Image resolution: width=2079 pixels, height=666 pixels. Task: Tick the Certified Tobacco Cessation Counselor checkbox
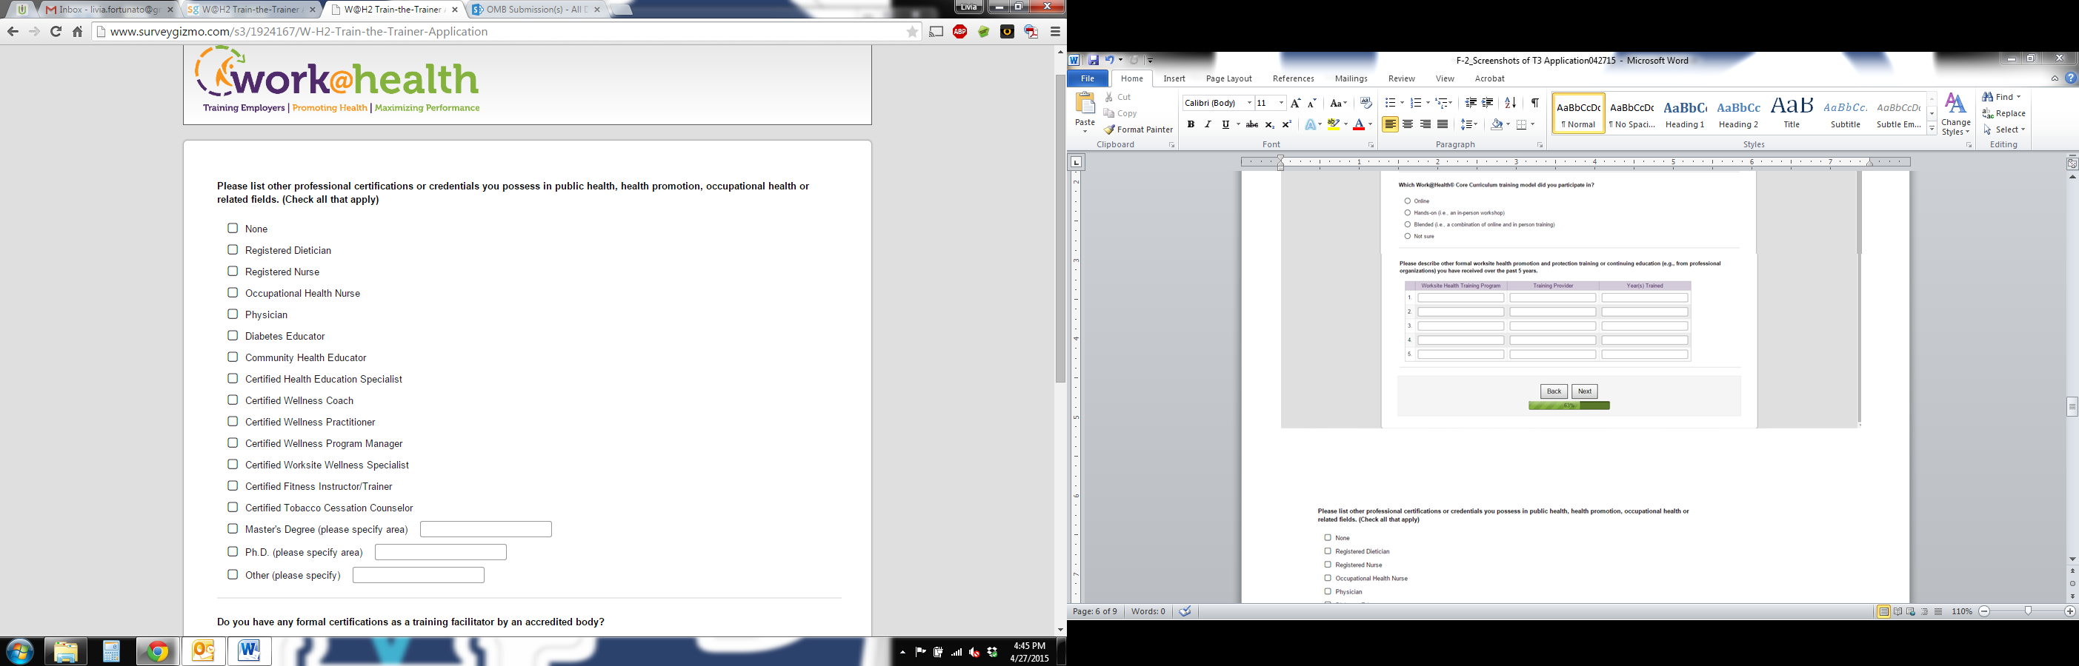pyautogui.click(x=233, y=507)
